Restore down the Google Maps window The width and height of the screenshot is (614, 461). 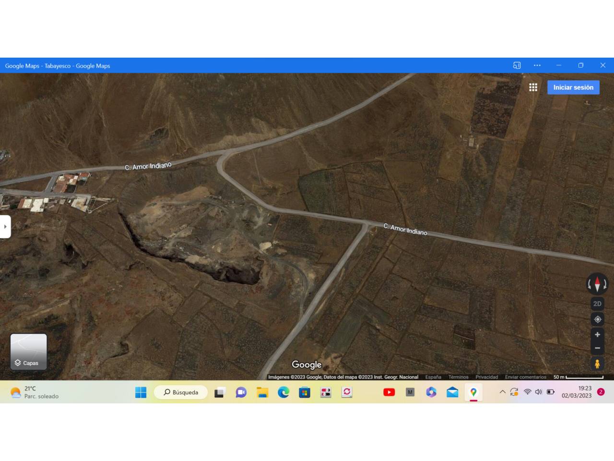tap(581, 65)
